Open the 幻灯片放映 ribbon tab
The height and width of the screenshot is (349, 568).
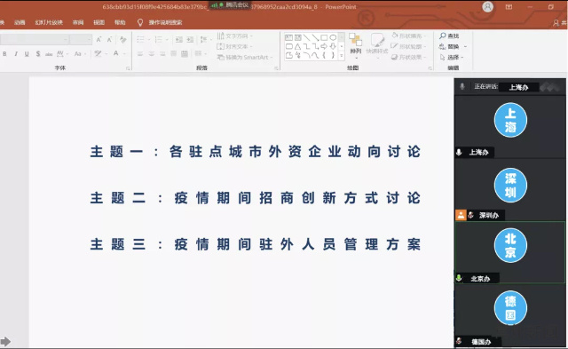coord(49,22)
